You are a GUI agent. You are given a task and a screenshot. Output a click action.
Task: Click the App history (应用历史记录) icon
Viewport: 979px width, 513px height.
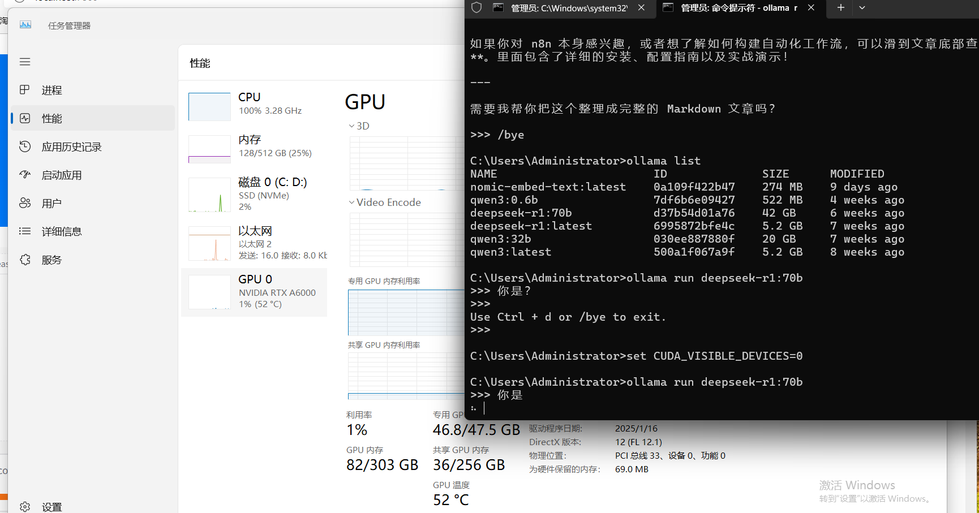coord(25,146)
